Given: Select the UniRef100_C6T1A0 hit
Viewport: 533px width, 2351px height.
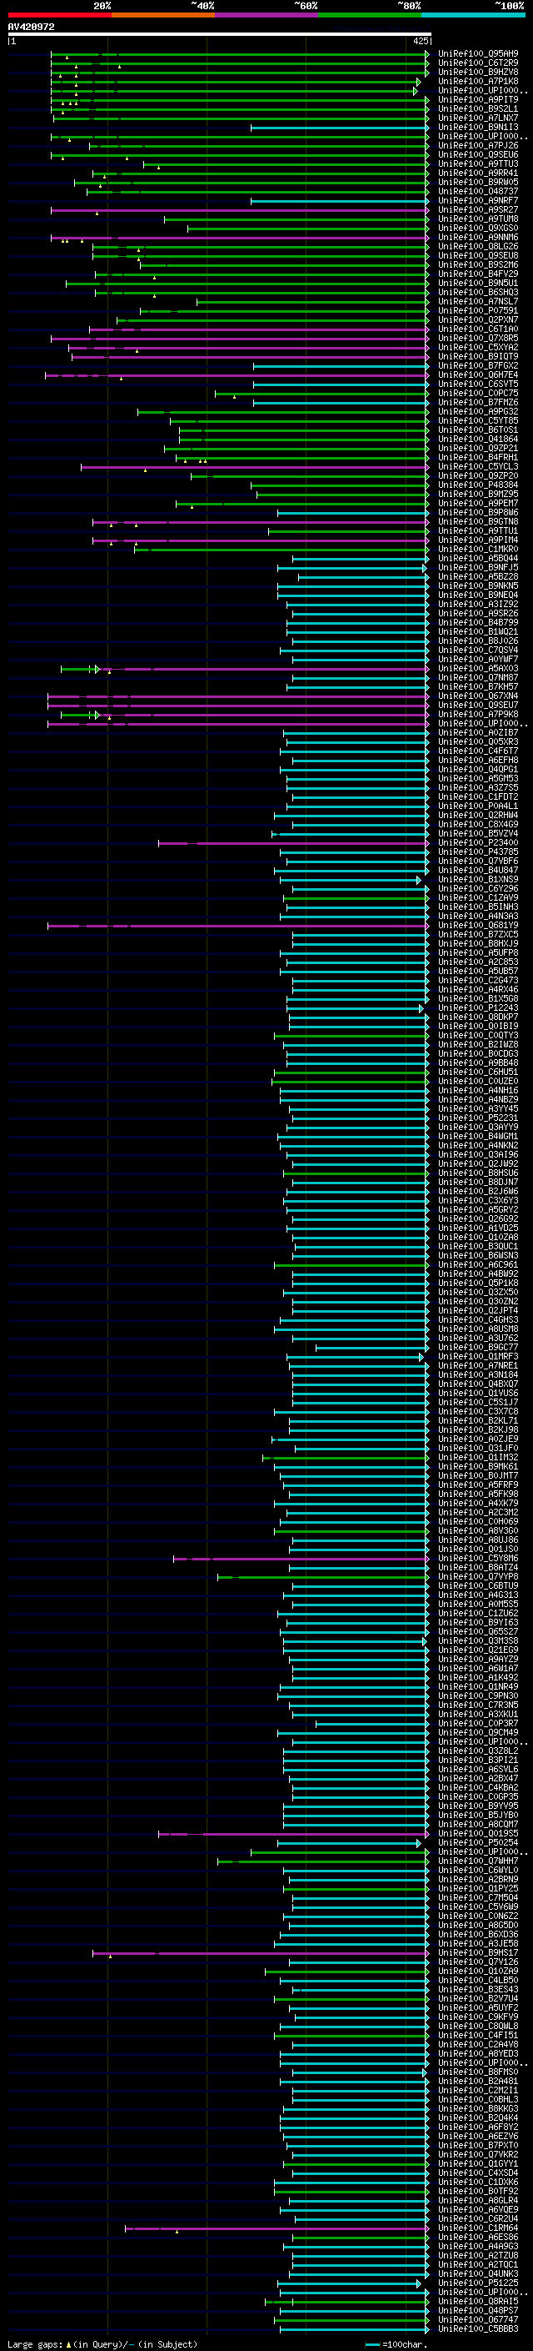Looking at the screenshot, I should (x=477, y=329).
